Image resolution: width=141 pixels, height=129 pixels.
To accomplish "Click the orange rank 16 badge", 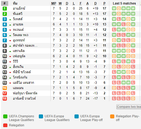I will pyautogui.click(x=4, y=88).
